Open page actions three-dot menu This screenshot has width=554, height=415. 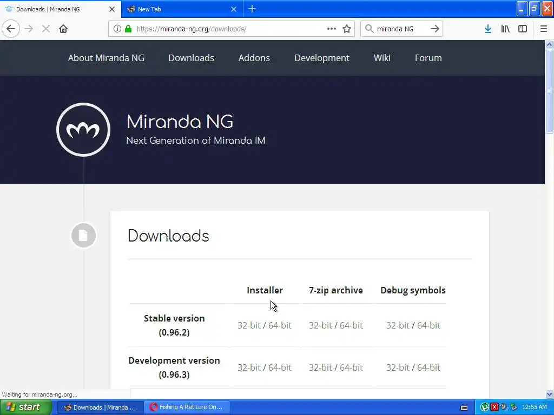tap(332, 29)
